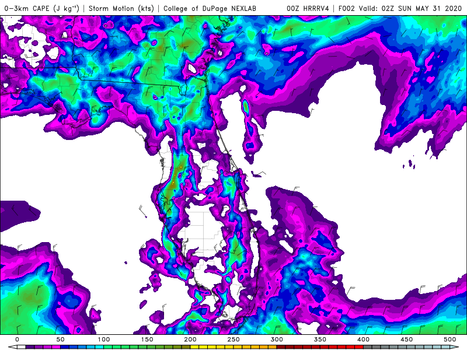467x350 pixels.
Task: Click the '450' colorbar label
Action: (406, 339)
